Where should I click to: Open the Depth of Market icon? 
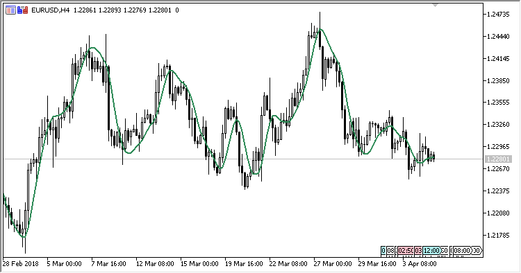tap(23, 10)
